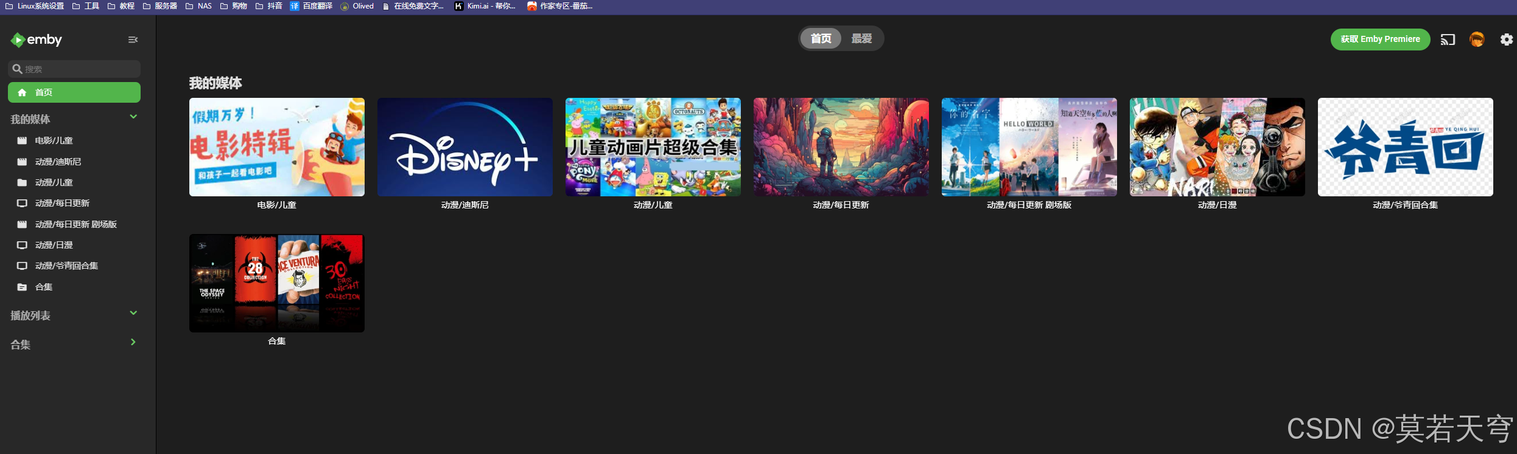
Task: Open the NAS bookmark folder
Action: 199,6
